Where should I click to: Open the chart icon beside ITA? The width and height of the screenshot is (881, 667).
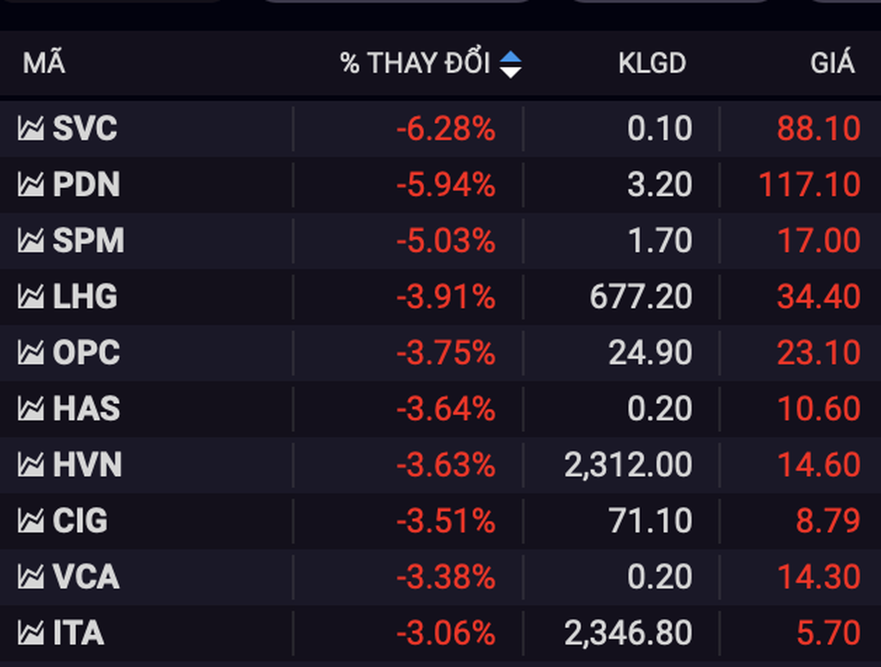click(30, 634)
